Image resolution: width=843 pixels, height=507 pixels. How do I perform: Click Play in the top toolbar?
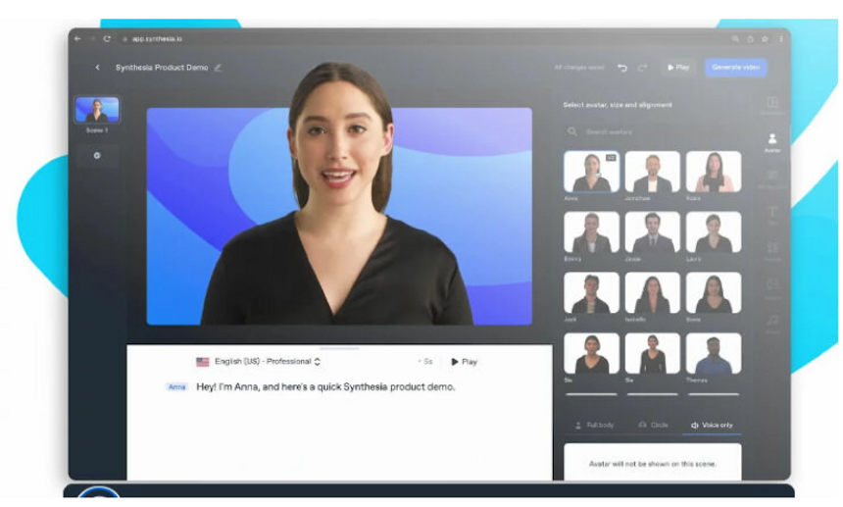coord(678,68)
